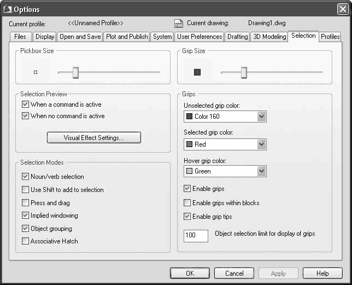Image resolution: width=352 pixels, height=285 pixels.
Task: Click the grip size preview square
Action: [197, 72]
